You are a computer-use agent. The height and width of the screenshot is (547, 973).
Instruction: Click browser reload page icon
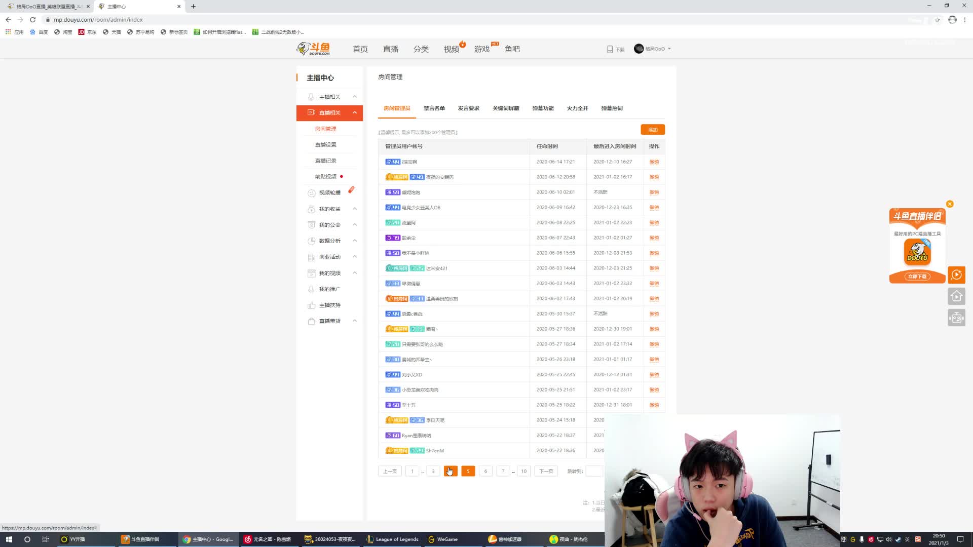[32, 20]
